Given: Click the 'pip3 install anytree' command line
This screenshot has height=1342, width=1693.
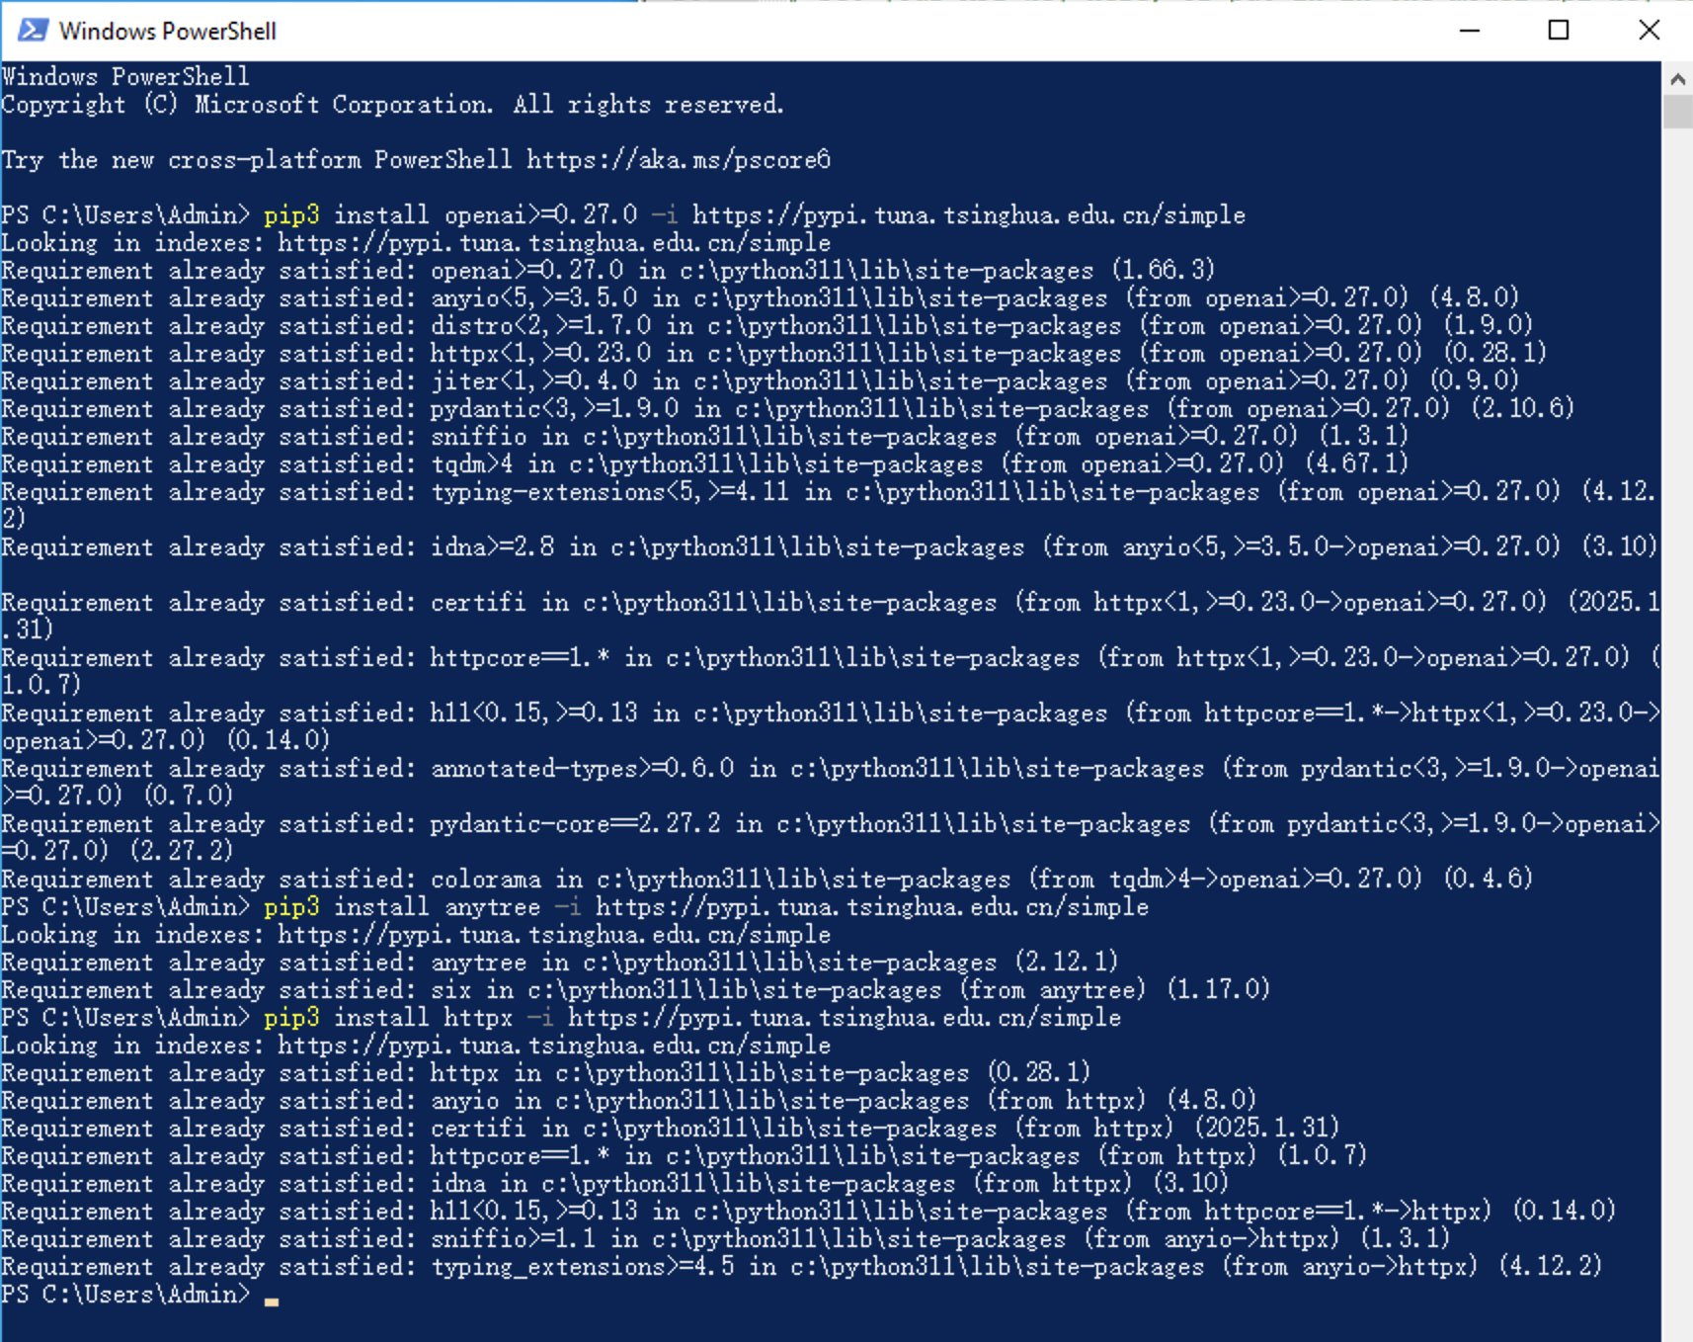Looking at the screenshot, I should pos(575,907).
